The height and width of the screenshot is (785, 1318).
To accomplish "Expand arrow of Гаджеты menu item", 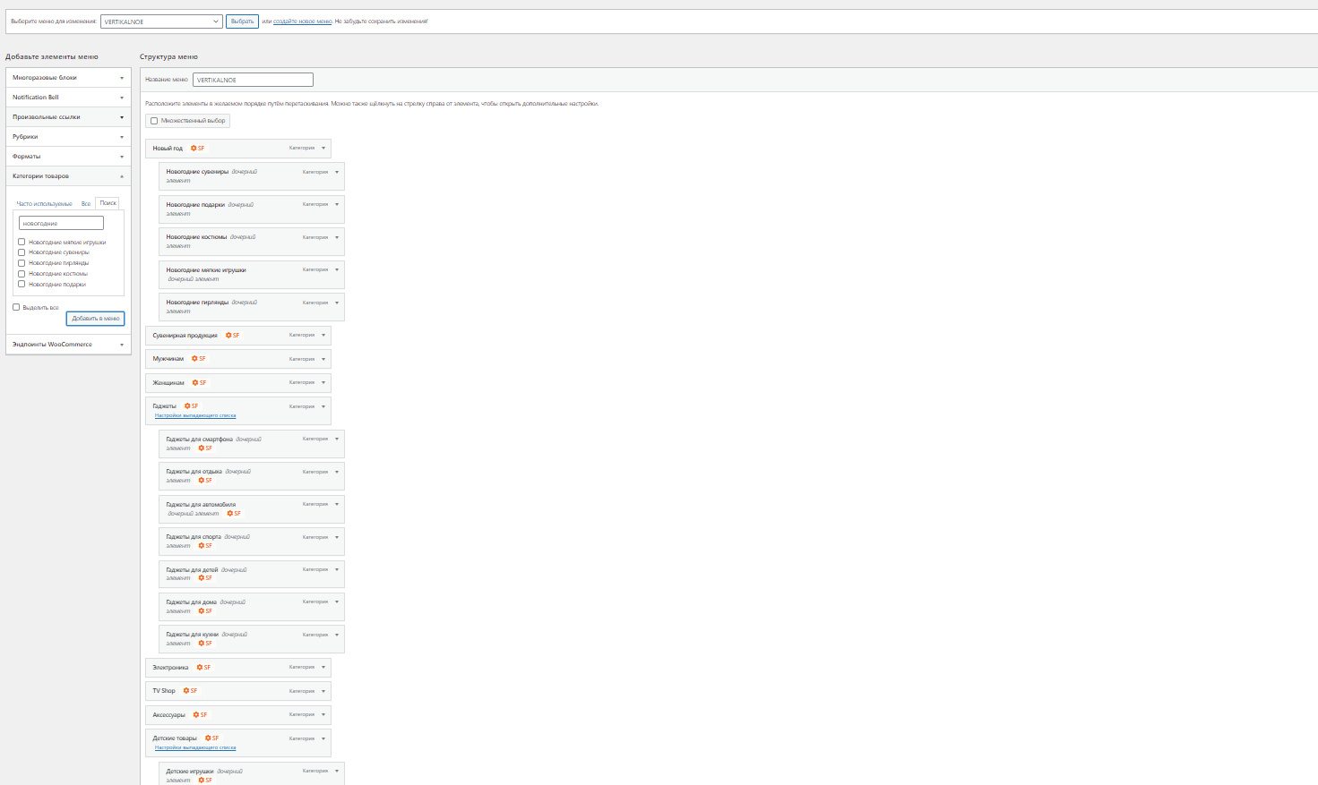I will [323, 406].
